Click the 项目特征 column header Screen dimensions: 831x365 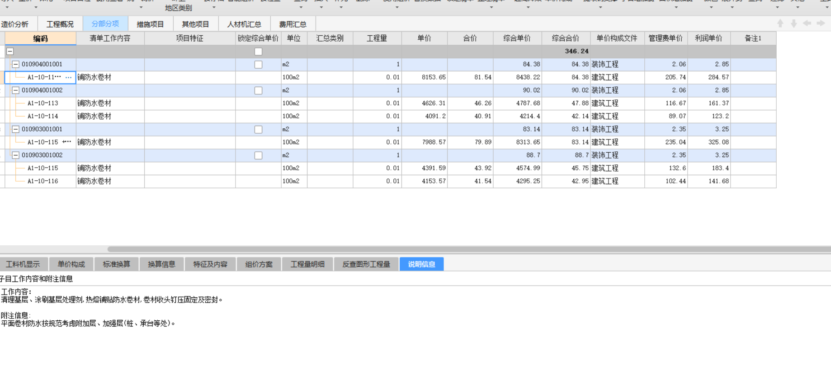190,38
